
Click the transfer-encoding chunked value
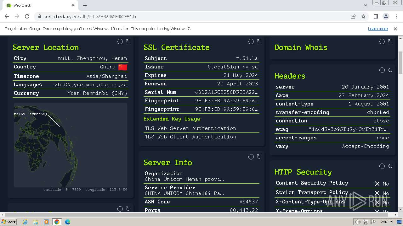[x=378, y=112]
